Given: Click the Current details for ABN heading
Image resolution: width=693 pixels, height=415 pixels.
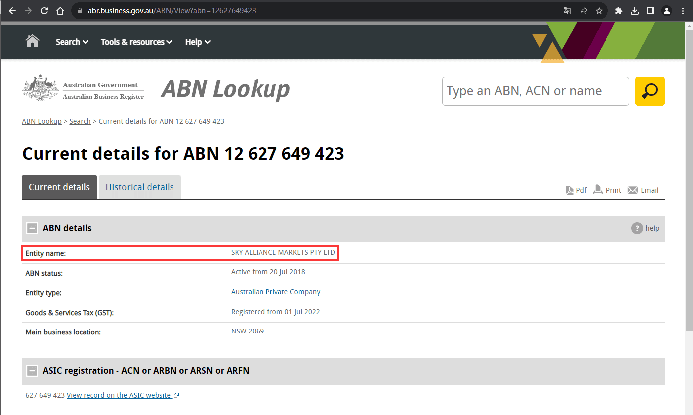Looking at the screenshot, I should click(x=183, y=153).
